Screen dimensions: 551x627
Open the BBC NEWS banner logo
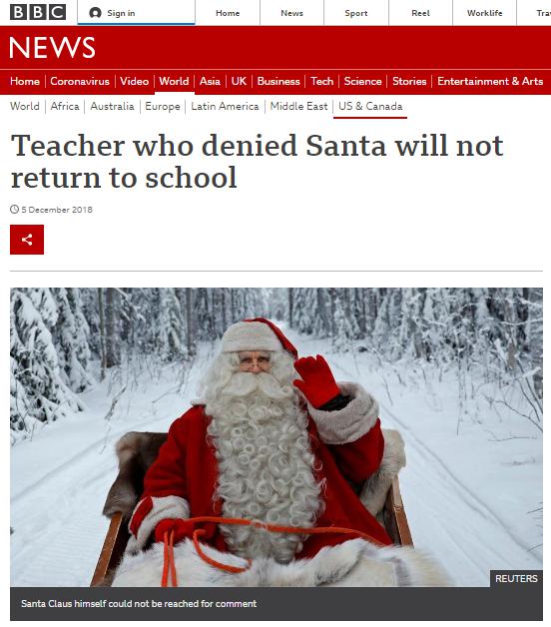[52, 48]
